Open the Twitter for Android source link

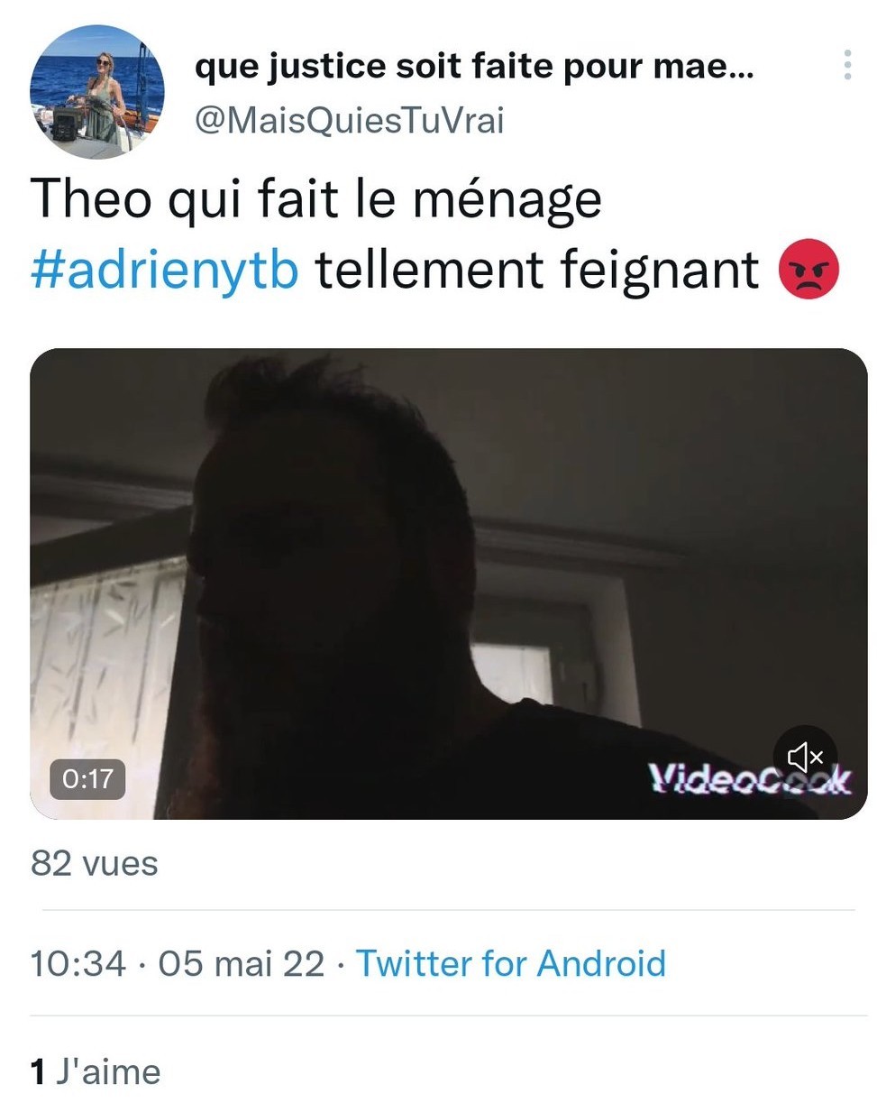click(x=511, y=963)
